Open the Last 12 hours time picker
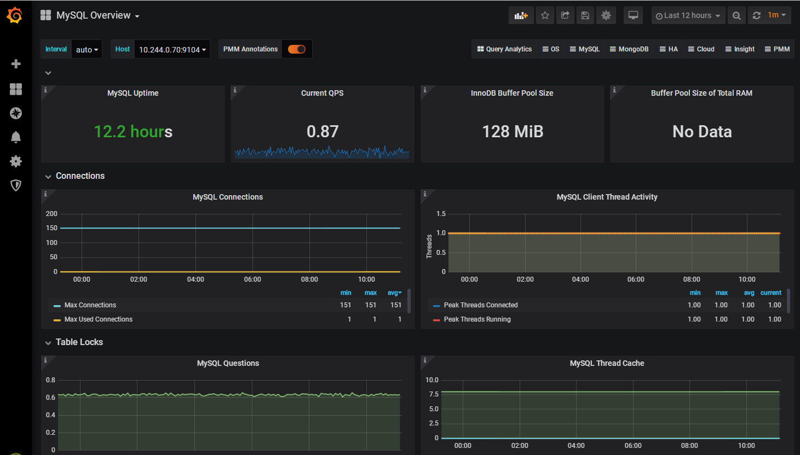The height and width of the screenshot is (455, 800). [x=688, y=15]
